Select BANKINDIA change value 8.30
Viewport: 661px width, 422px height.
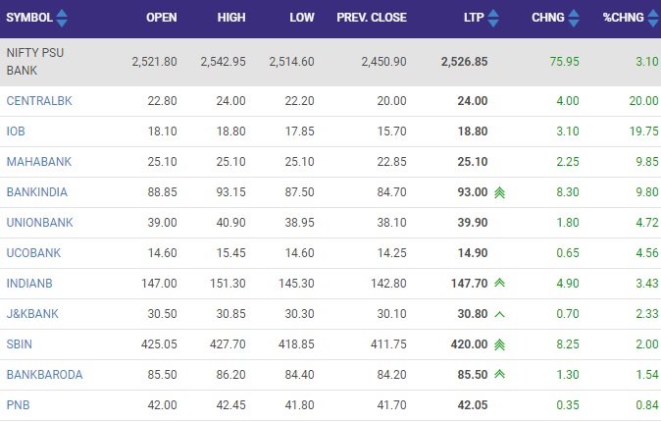pyautogui.click(x=568, y=192)
